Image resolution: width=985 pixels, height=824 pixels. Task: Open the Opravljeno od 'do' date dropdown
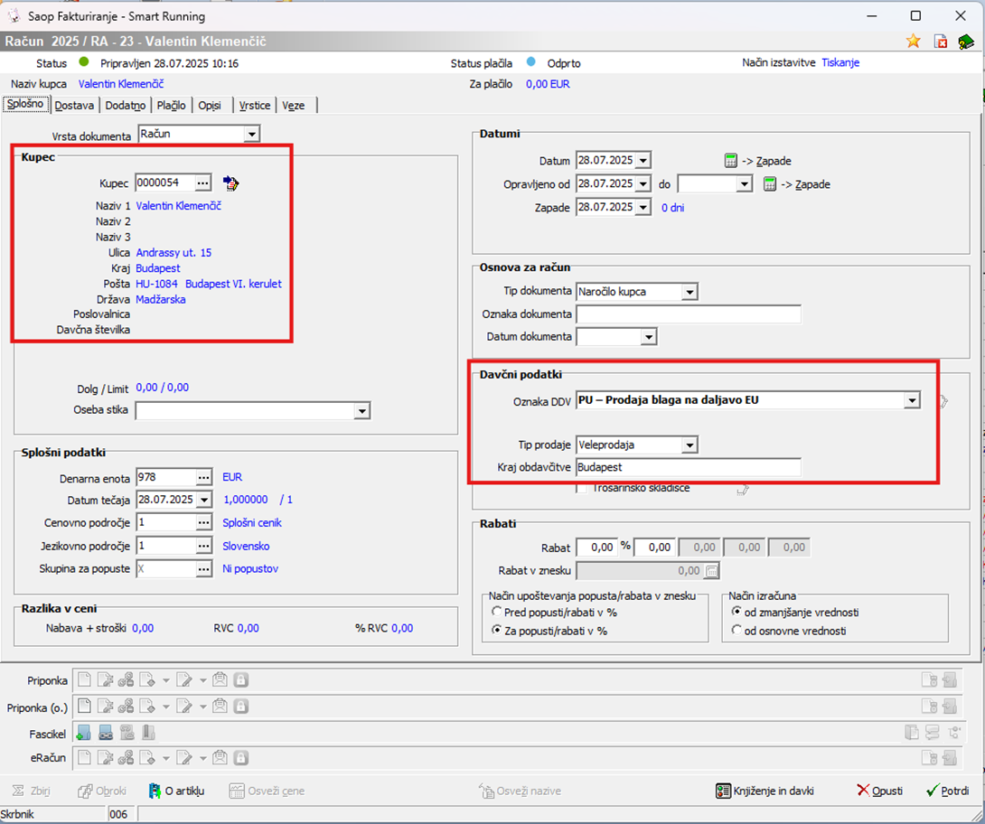tap(745, 184)
